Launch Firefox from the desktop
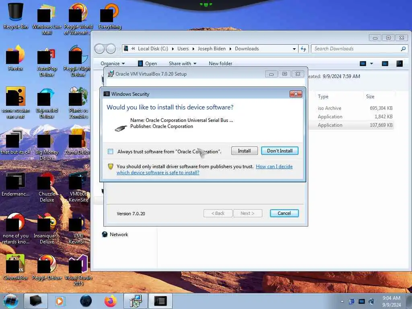This screenshot has height=309, width=412. click(x=16, y=58)
